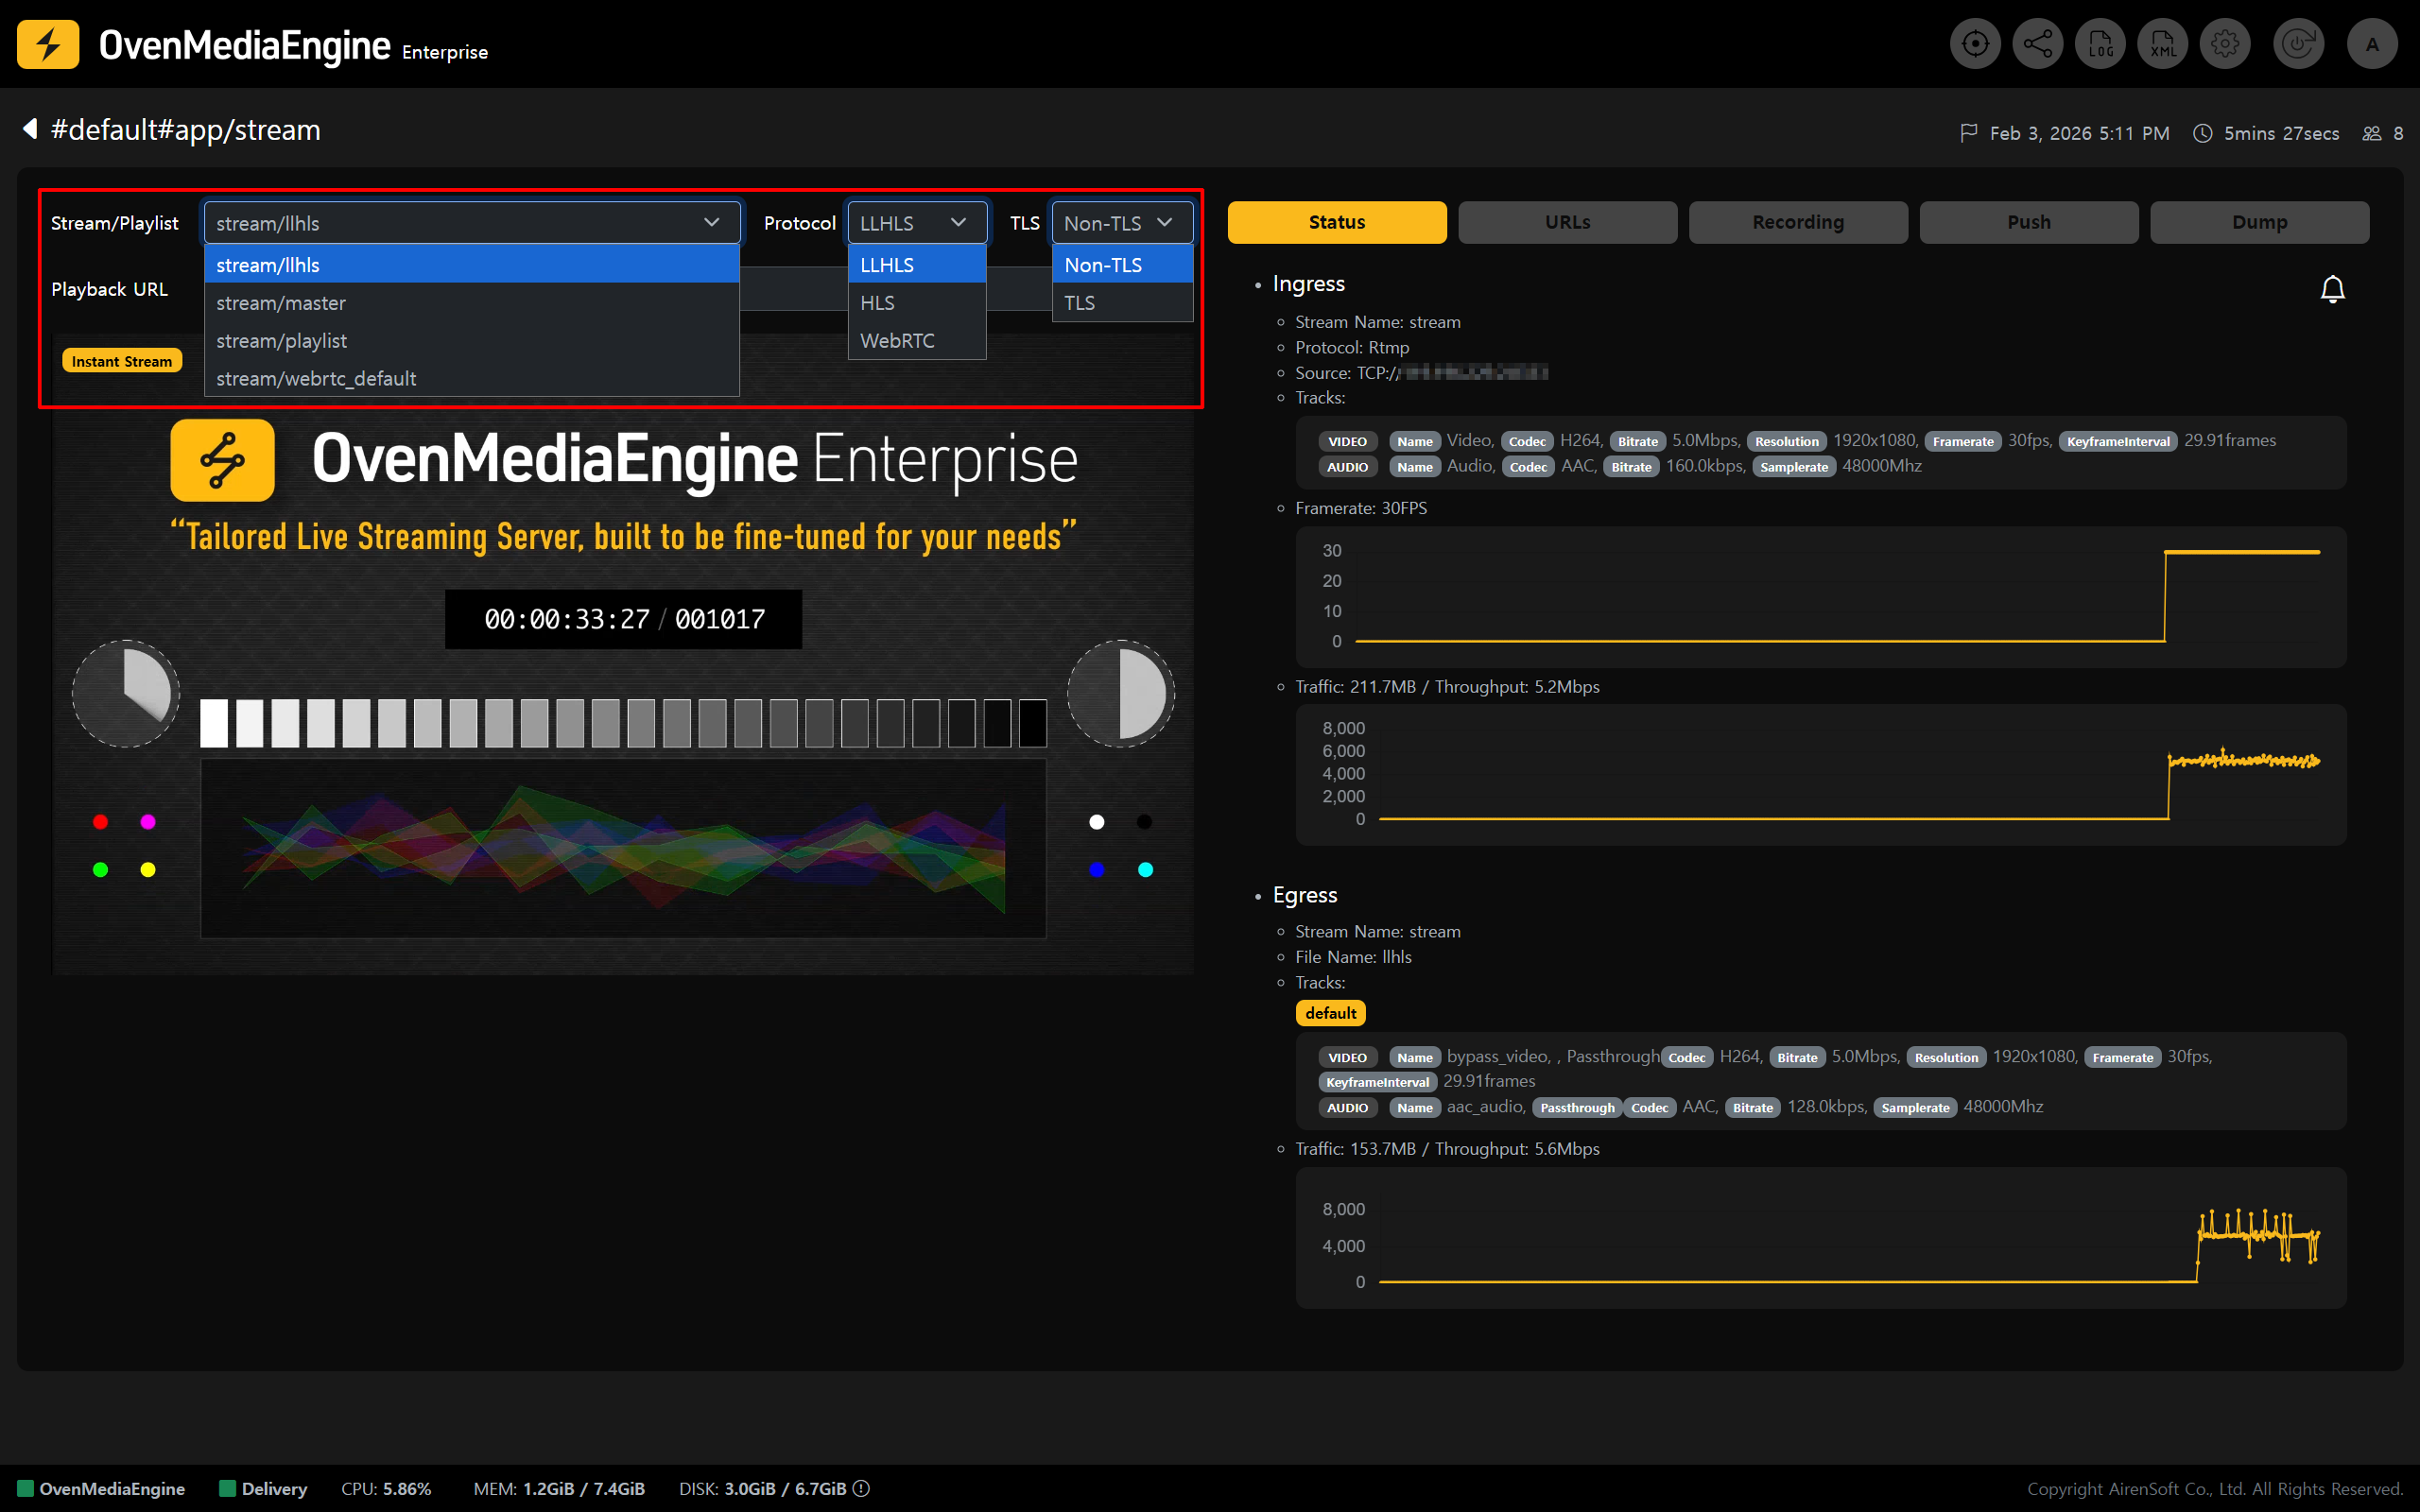Select stream/webrtc_default from playlist list
Image resolution: width=2420 pixels, height=1512 pixels.
tap(316, 378)
